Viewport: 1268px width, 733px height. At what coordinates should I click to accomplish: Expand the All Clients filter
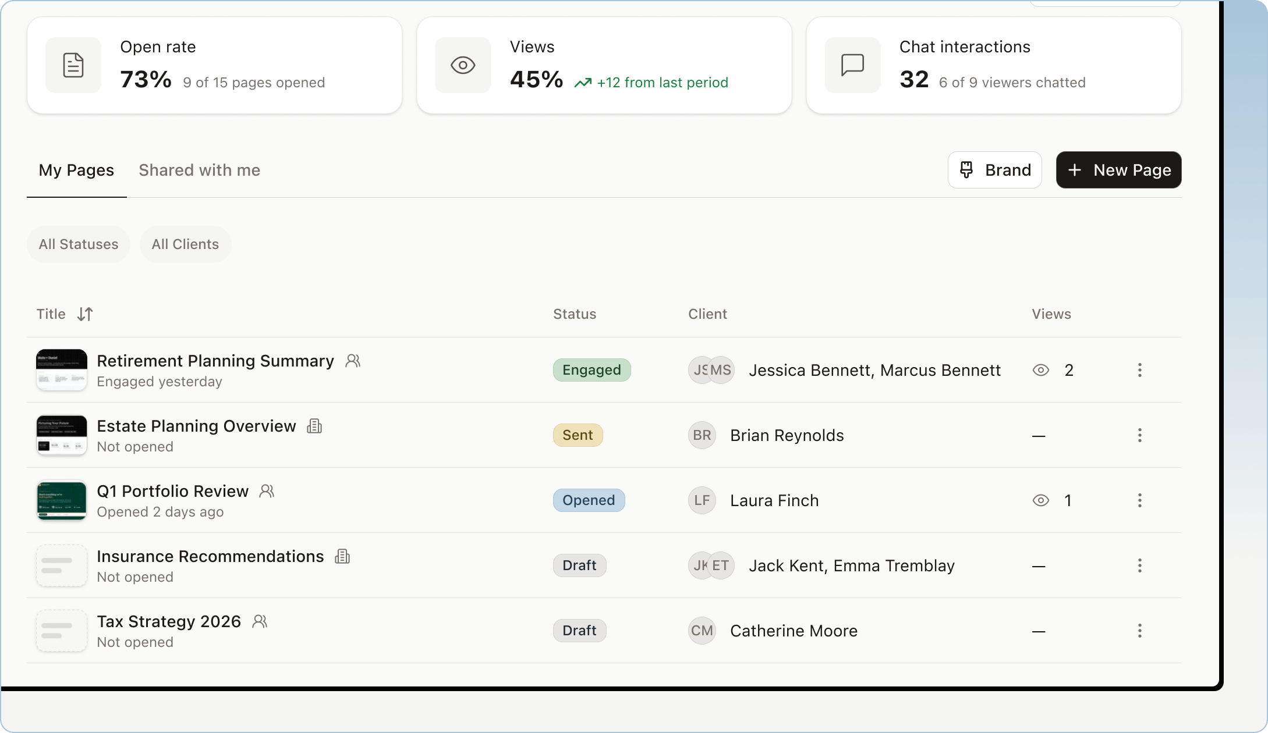[x=185, y=244]
